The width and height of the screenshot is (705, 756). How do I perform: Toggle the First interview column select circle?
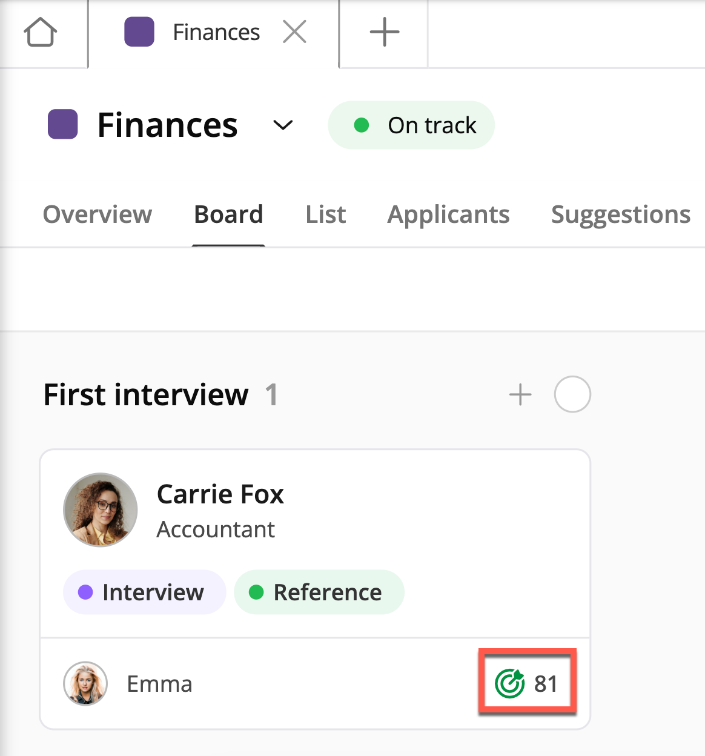572,395
